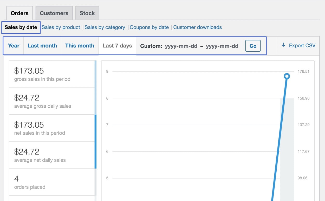Image resolution: width=325 pixels, height=201 pixels.
Task: Show sales for Last month
Action: (42, 45)
